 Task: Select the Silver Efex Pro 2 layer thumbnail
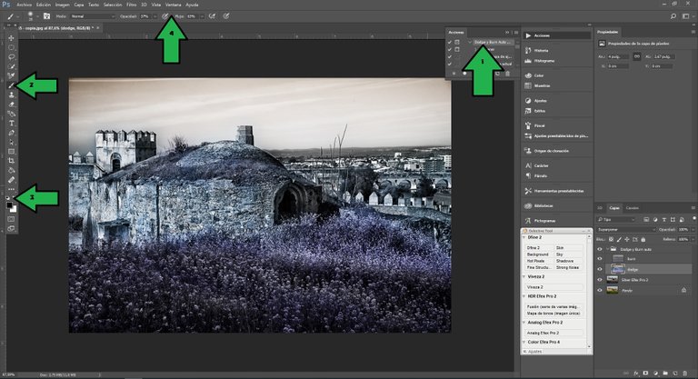[x=613, y=280]
